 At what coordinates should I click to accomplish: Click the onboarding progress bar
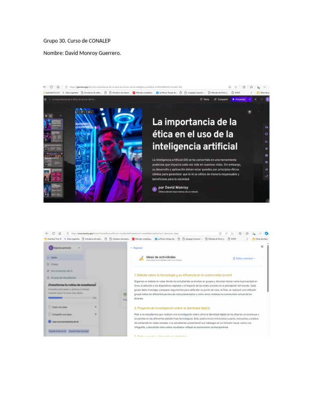click(69, 298)
